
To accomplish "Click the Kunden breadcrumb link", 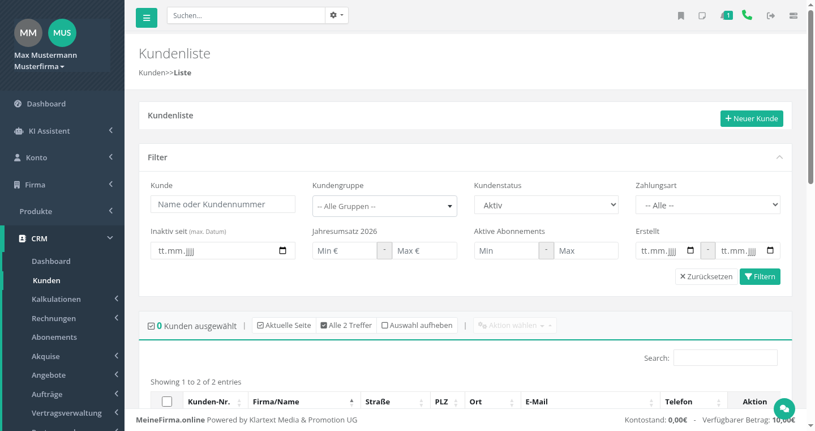I will (152, 72).
